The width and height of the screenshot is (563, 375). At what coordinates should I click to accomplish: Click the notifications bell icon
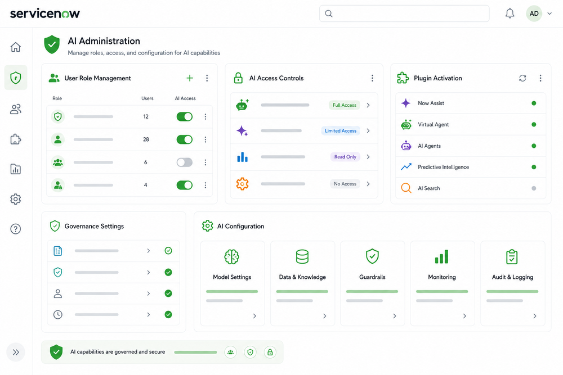pyautogui.click(x=510, y=13)
